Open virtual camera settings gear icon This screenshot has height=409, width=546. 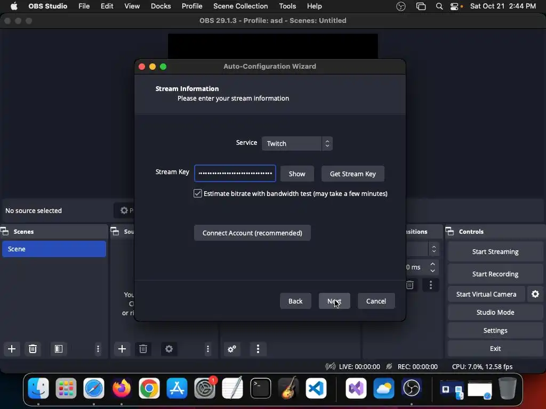535,294
